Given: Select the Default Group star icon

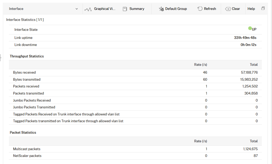Looking at the screenshot, I should [161, 9].
